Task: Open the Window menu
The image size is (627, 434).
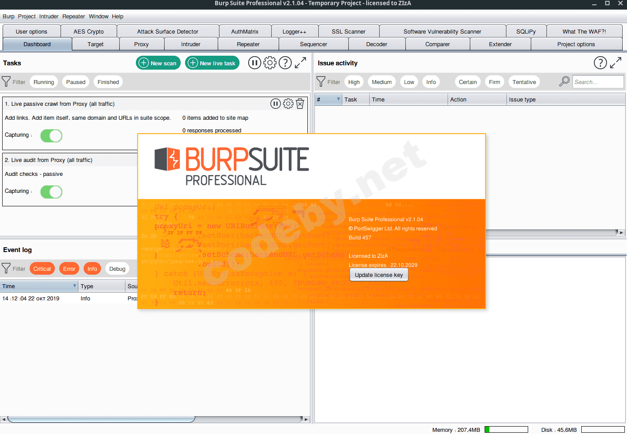Action: coord(98,16)
